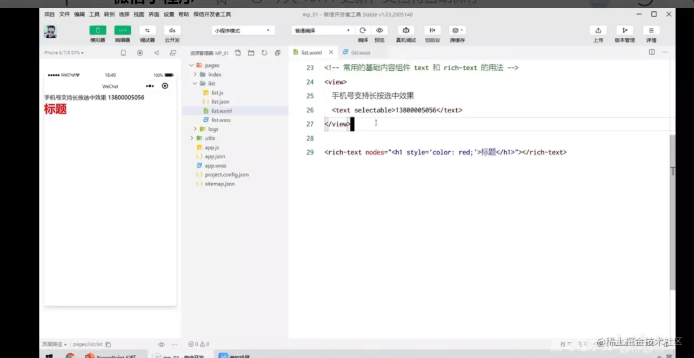The image size is (694, 358).
Task: Click the user avatar in toolbar
Action: (x=50, y=31)
